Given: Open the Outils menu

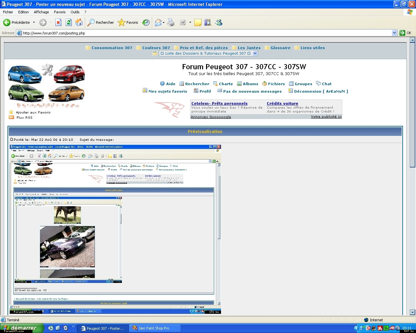Looking at the screenshot, I should click(75, 12).
